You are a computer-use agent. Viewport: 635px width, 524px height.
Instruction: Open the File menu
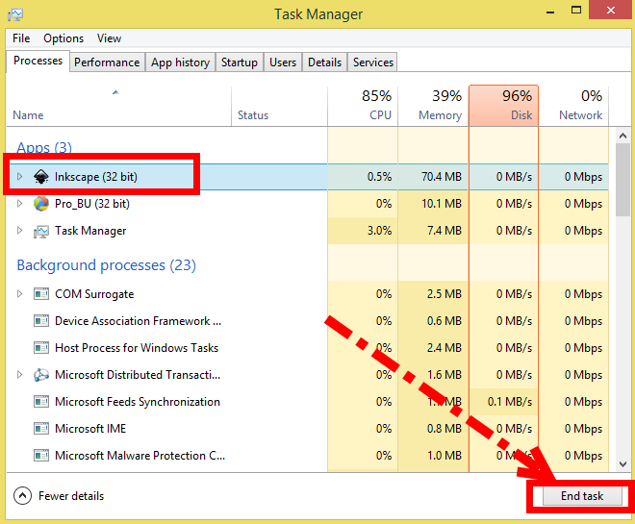click(21, 38)
